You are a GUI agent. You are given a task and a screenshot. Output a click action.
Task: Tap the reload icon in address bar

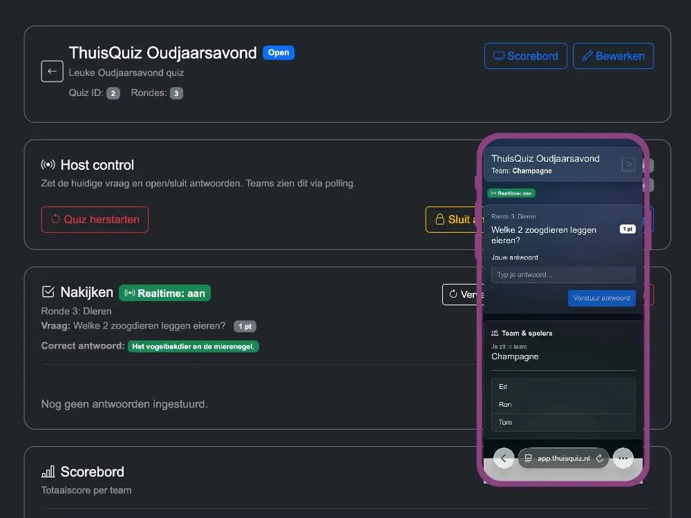(x=600, y=459)
